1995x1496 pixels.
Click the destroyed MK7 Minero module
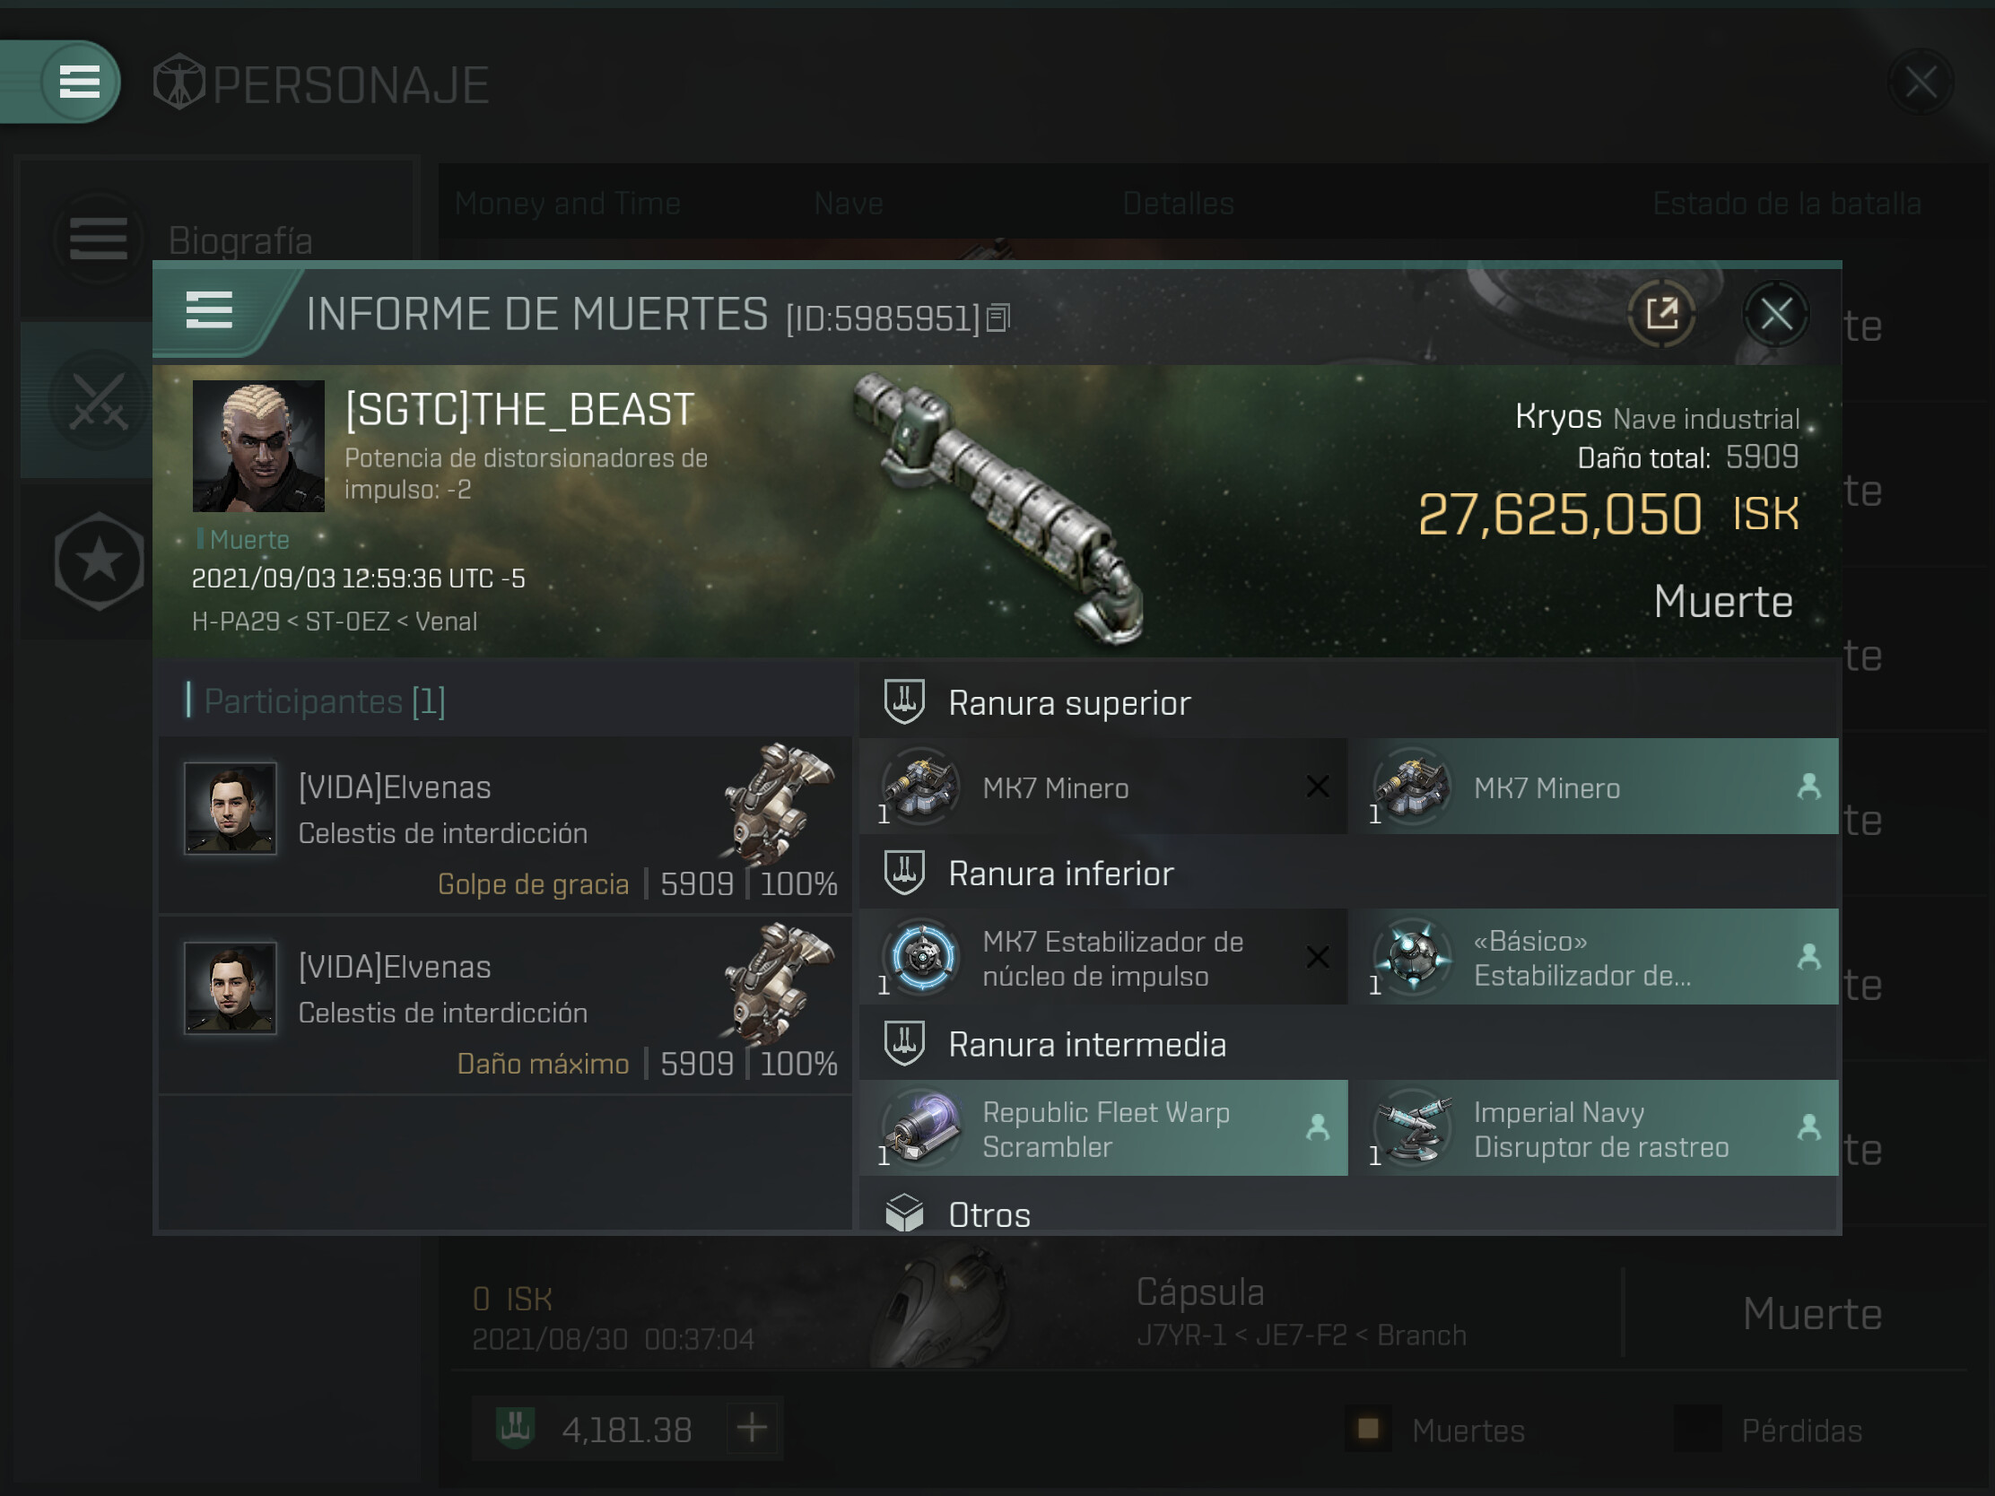point(1104,787)
